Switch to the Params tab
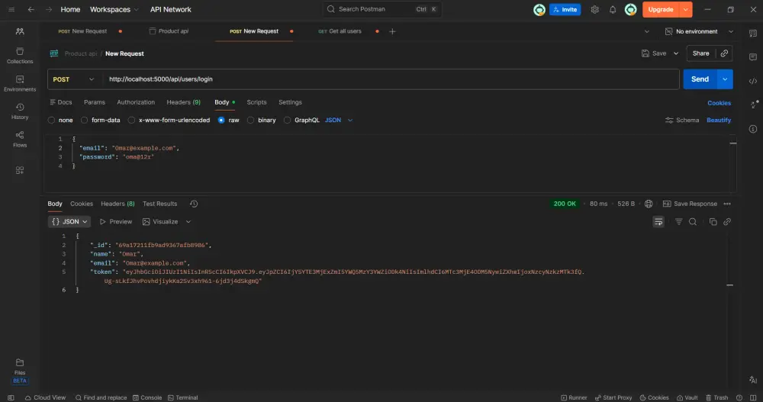The image size is (763, 402). [x=95, y=103]
